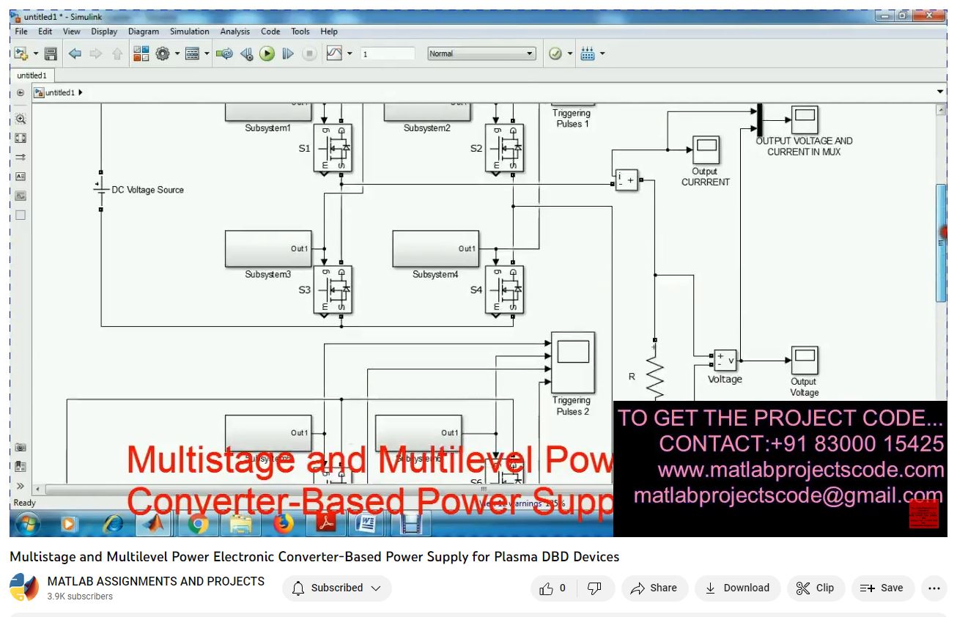This screenshot has height=617, width=957.
Task: Open MATLAB from the taskbar
Action: coord(155,524)
